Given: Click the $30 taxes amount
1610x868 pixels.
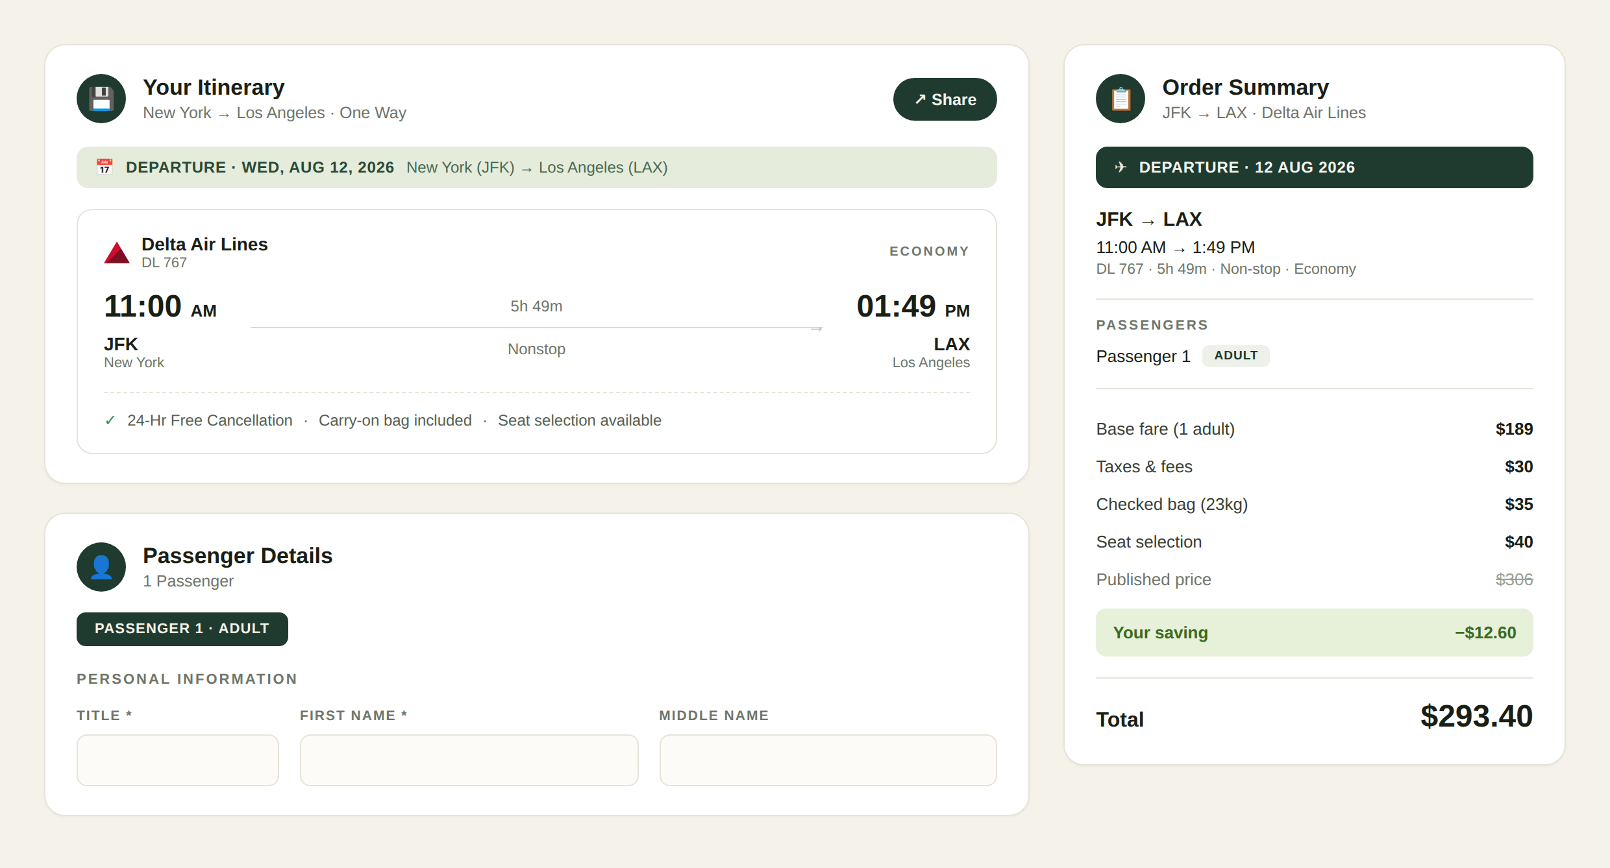Looking at the screenshot, I should [x=1519, y=466].
